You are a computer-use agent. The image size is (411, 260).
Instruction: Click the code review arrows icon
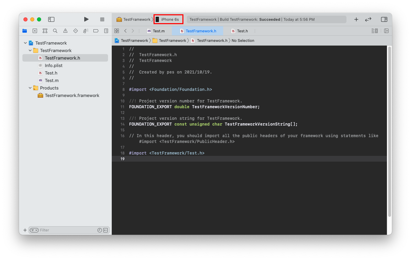368,19
